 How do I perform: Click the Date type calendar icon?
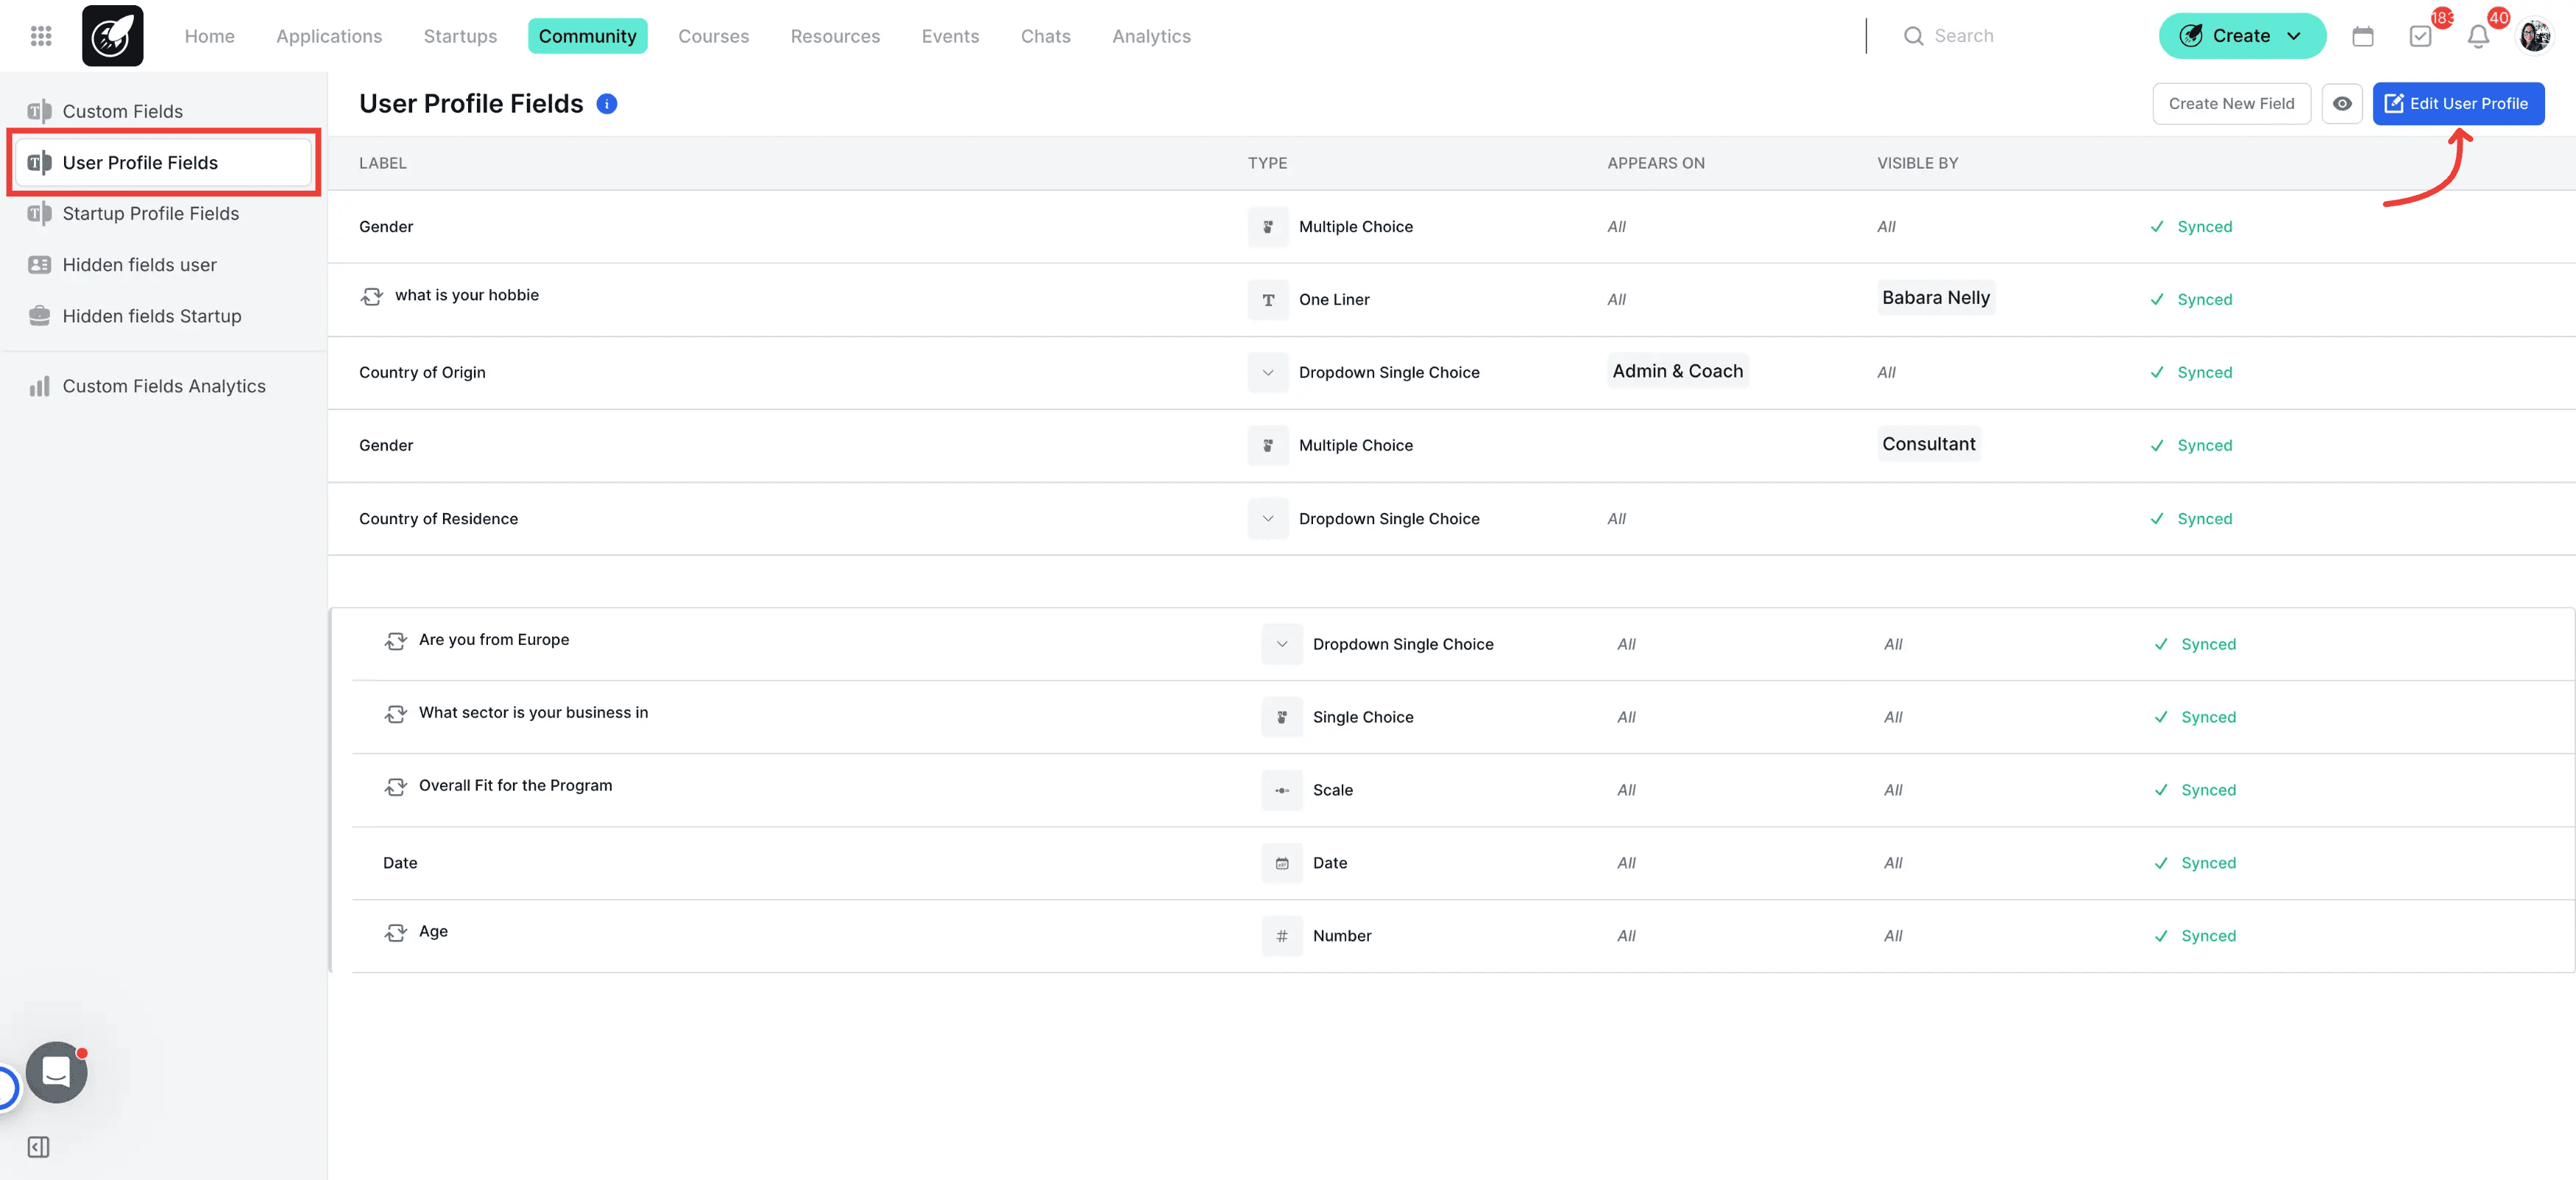[1282, 863]
